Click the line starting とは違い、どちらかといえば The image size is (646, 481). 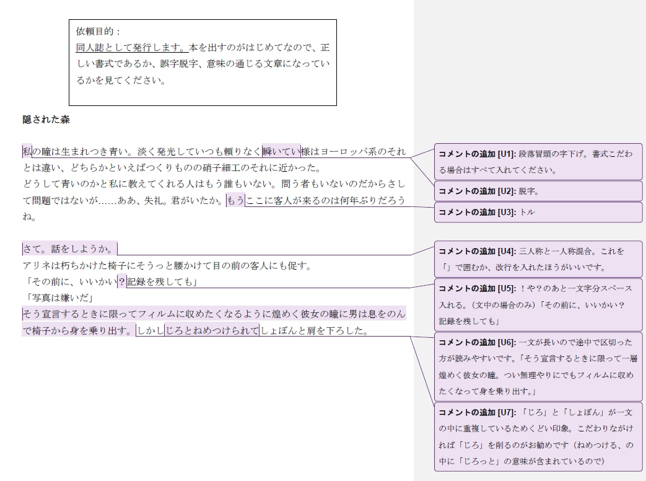tap(172, 168)
